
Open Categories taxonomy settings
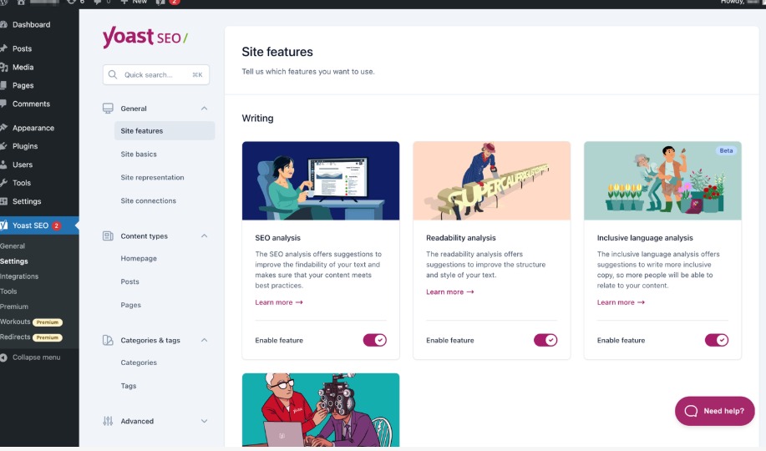[139, 362]
